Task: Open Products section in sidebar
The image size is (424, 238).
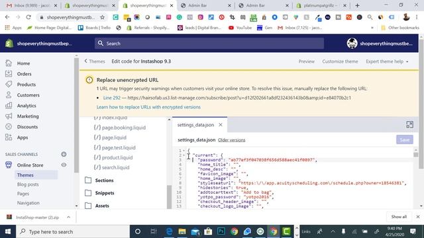Action: coord(26,85)
